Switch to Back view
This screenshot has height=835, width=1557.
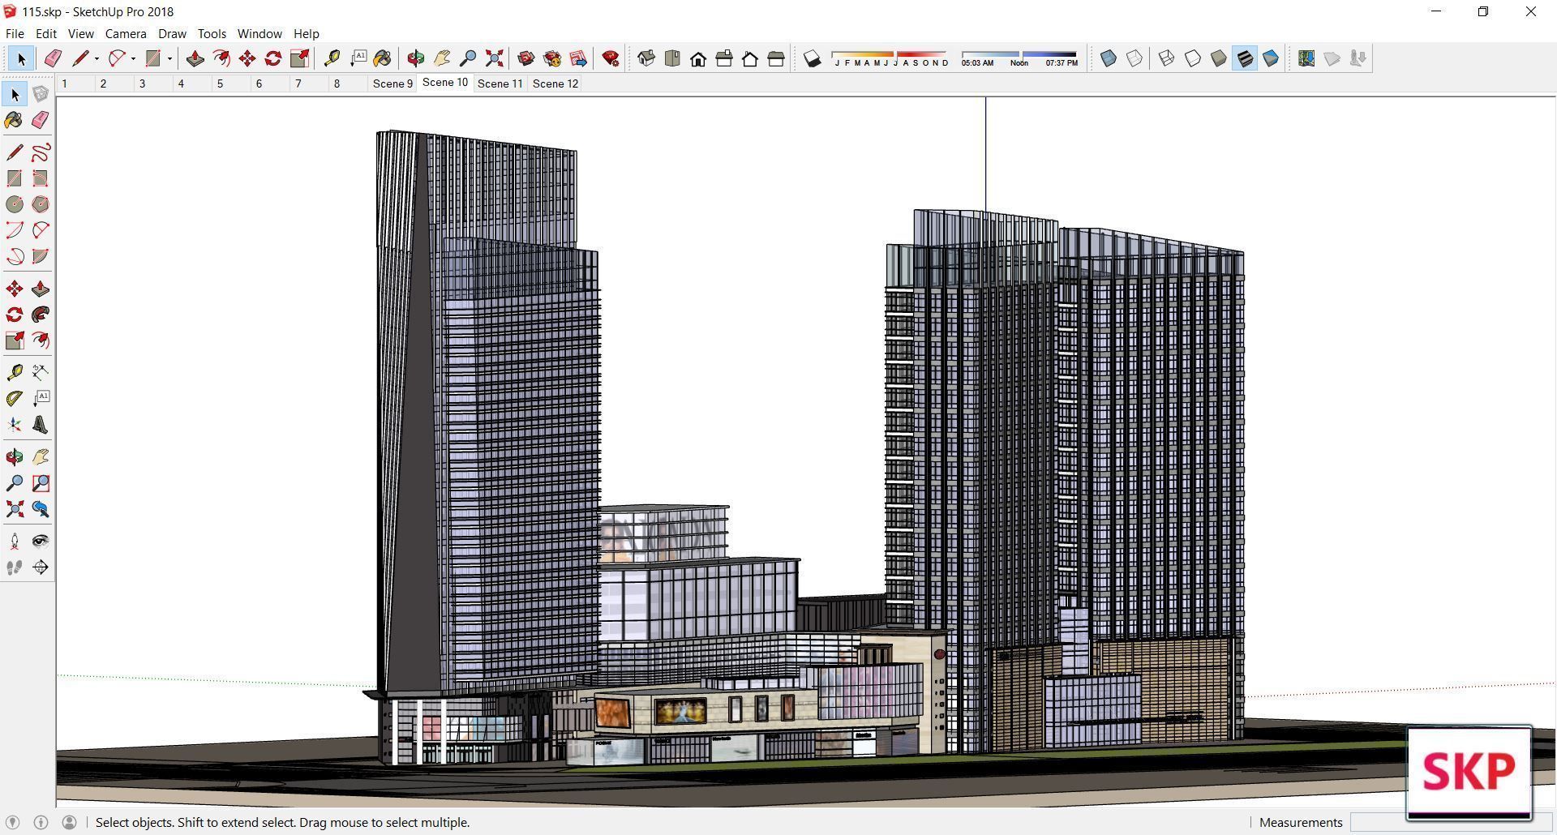(750, 58)
